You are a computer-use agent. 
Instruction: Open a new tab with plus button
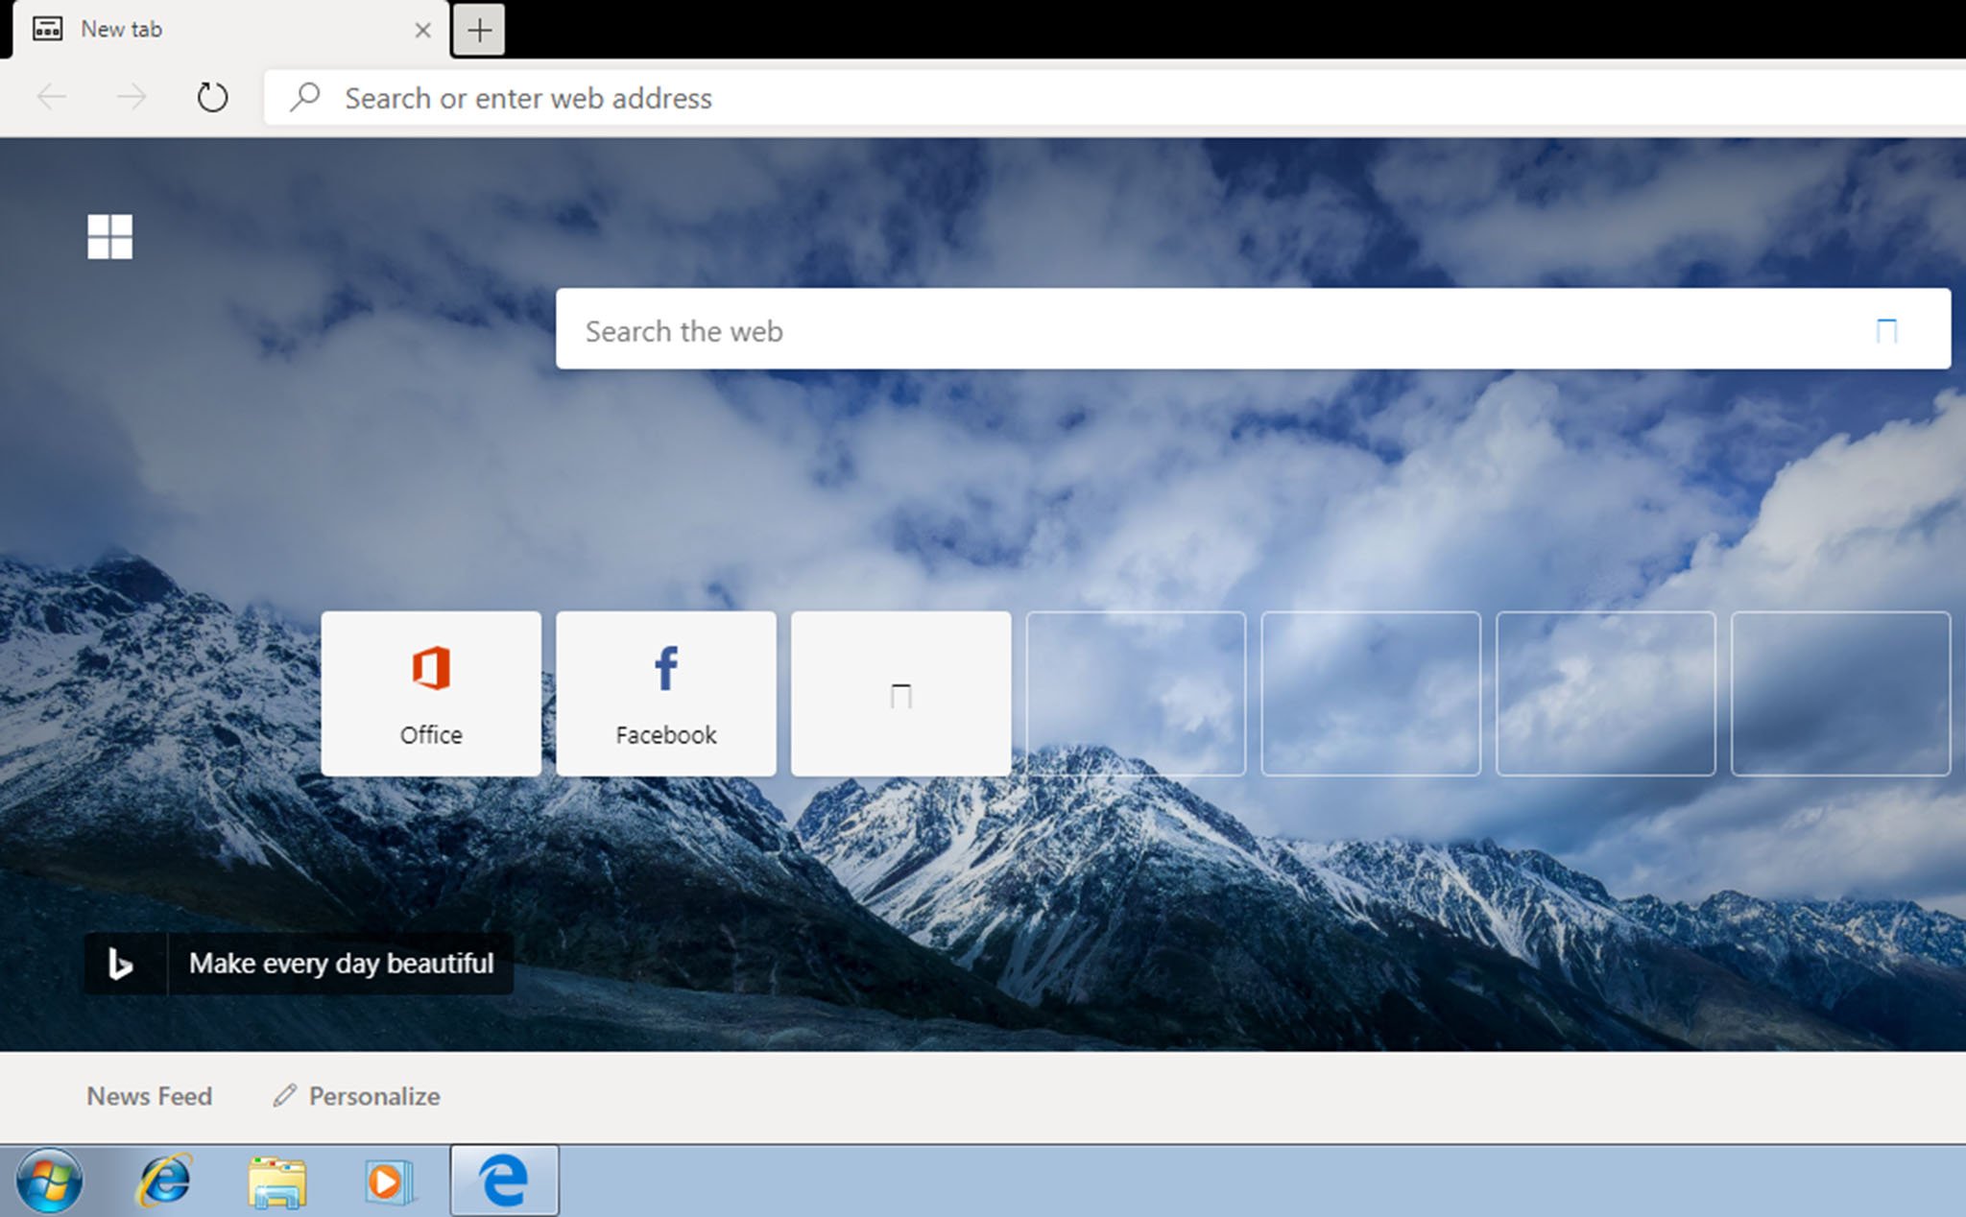coord(479,30)
